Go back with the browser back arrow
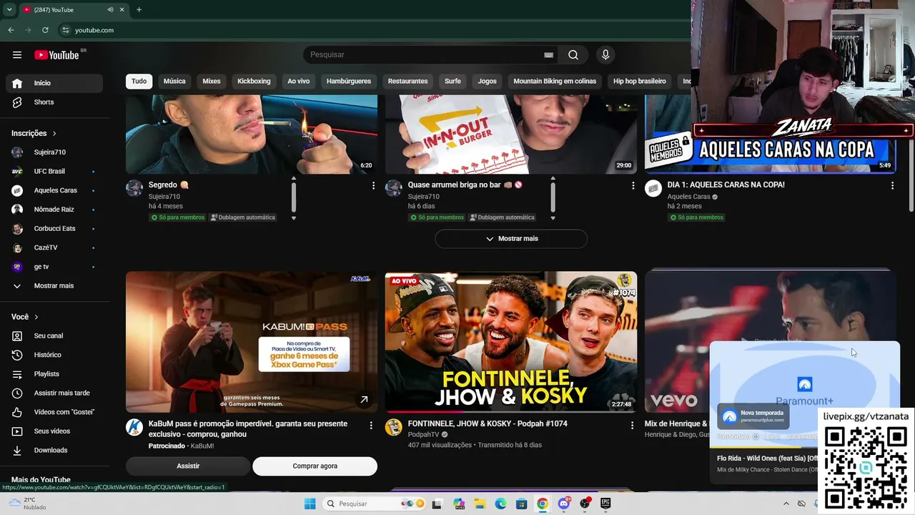 [x=11, y=30]
